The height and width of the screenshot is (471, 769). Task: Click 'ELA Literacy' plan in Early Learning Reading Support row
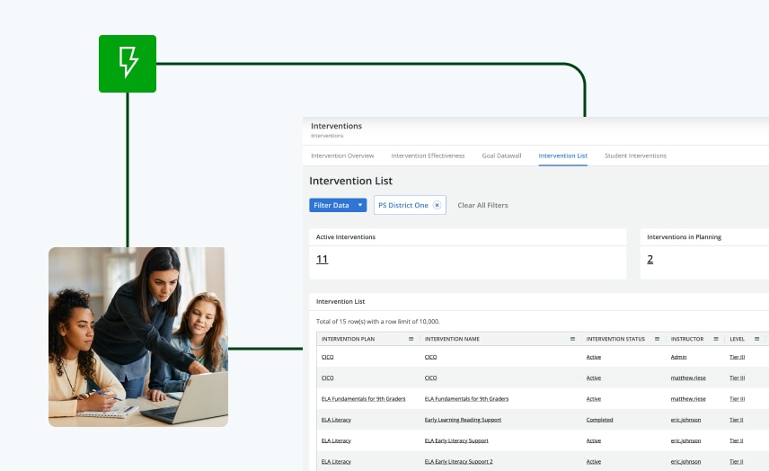(336, 420)
